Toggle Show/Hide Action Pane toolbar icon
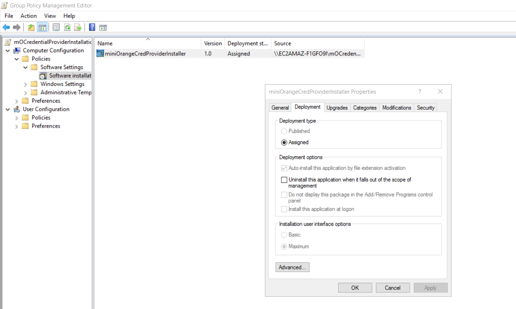The image size is (516, 309). [x=103, y=27]
